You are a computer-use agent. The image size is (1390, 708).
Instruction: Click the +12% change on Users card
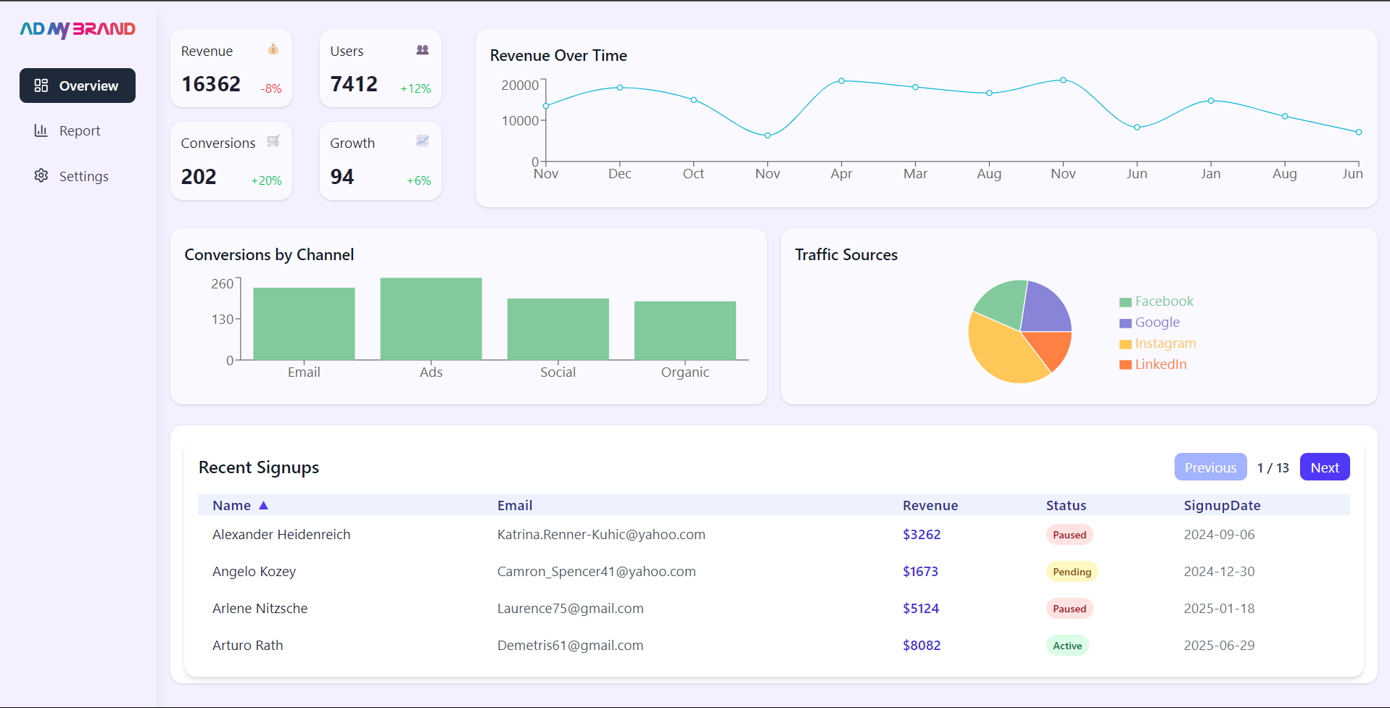point(415,88)
